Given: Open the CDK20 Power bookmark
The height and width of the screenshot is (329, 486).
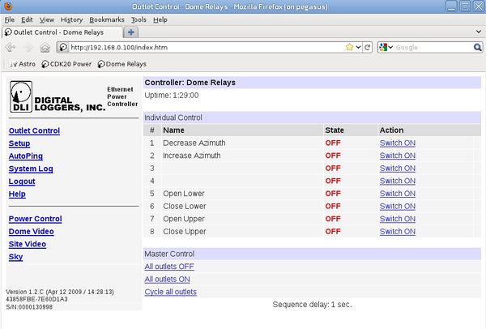Looking at the screenshot, I should click(x=66, y=64).
